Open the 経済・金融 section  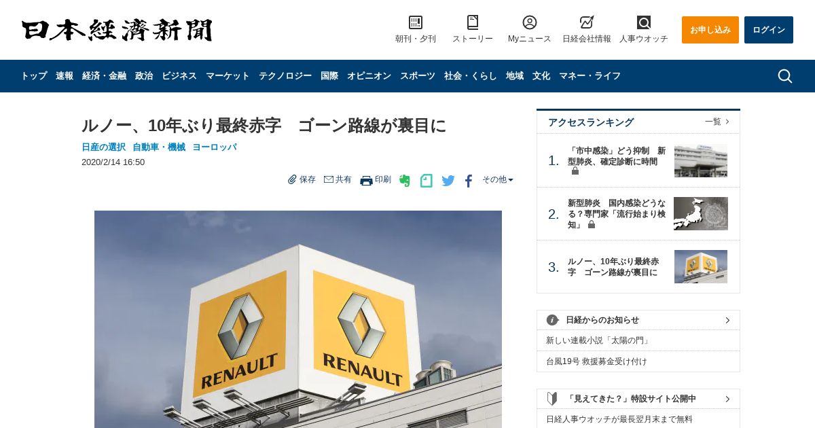point(105,76)
